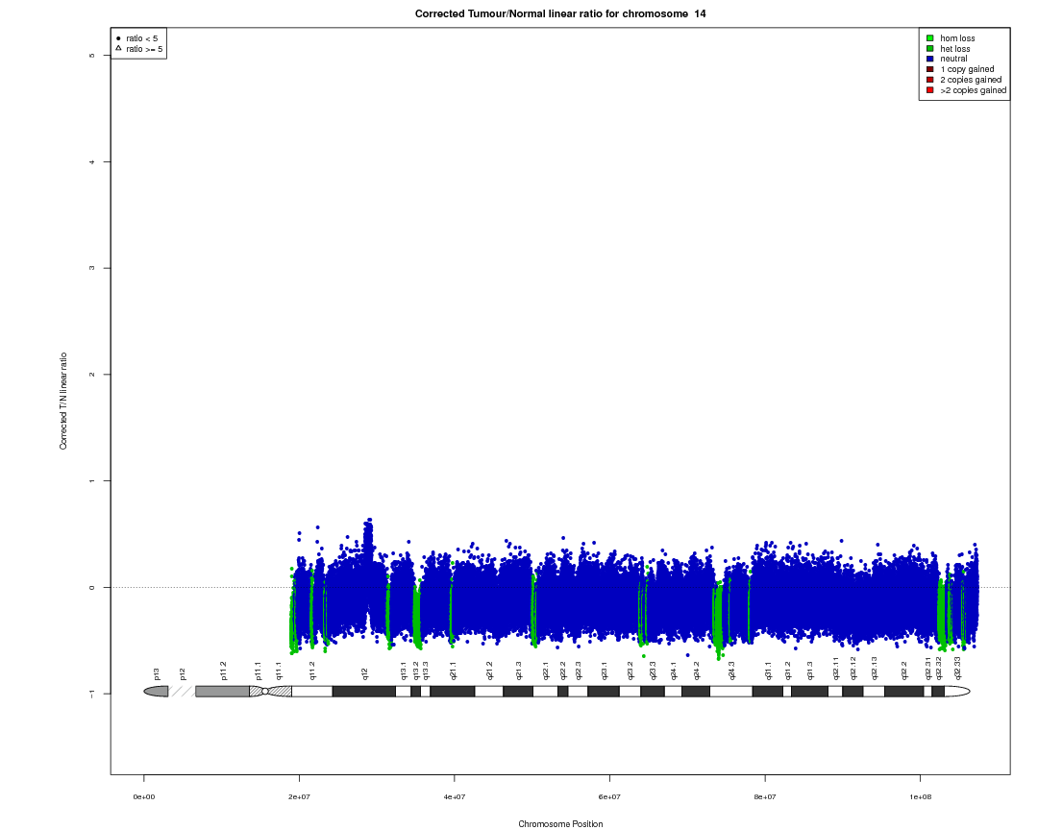1038x830 pixels.
Task: Click the y-axis tick label 3
Action: pyautogui.click(x=91, y=268)
